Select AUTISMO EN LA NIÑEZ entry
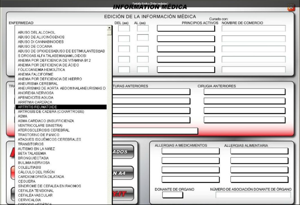The height and width of the screenshot is (205, 300). point(36,149)
